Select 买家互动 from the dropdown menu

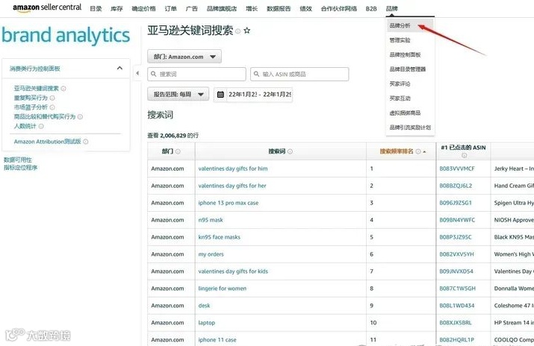coord(400,98)
